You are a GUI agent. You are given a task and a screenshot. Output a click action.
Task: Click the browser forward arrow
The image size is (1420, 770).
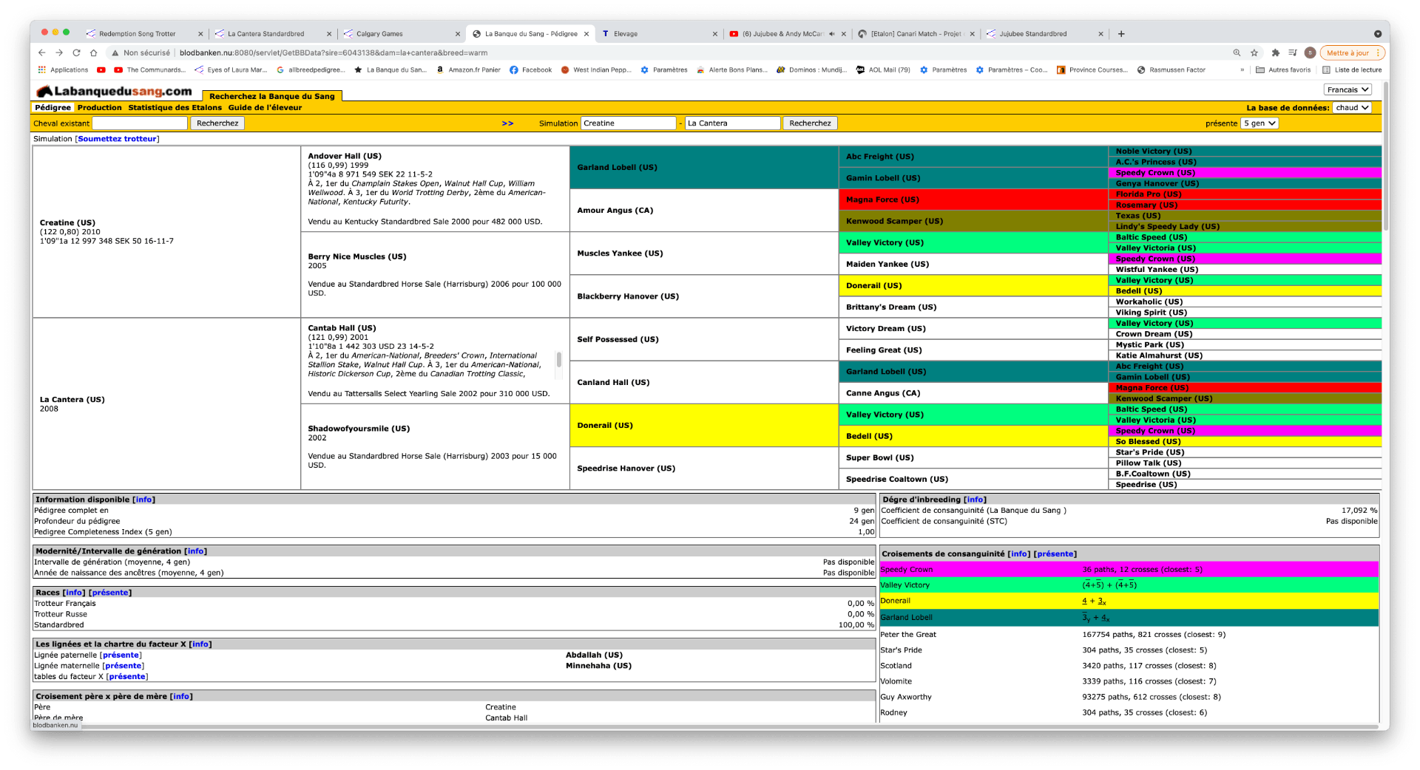(59, 52)
